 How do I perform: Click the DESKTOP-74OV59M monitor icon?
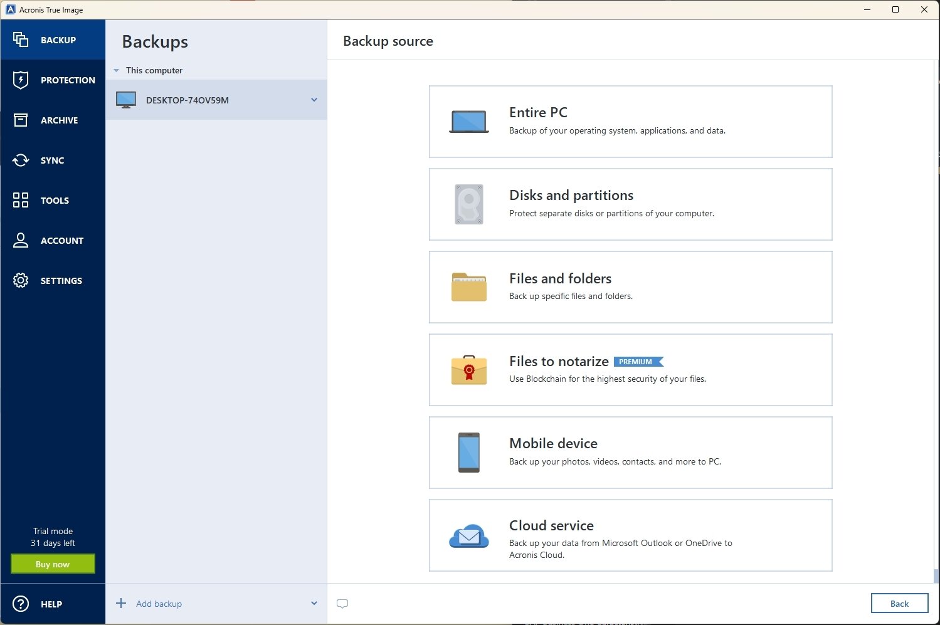pyautogui.click(x=126, y=100)
